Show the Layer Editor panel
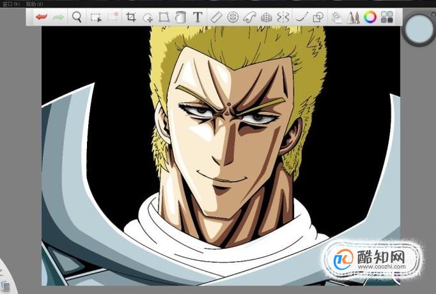 coord(337,17)
